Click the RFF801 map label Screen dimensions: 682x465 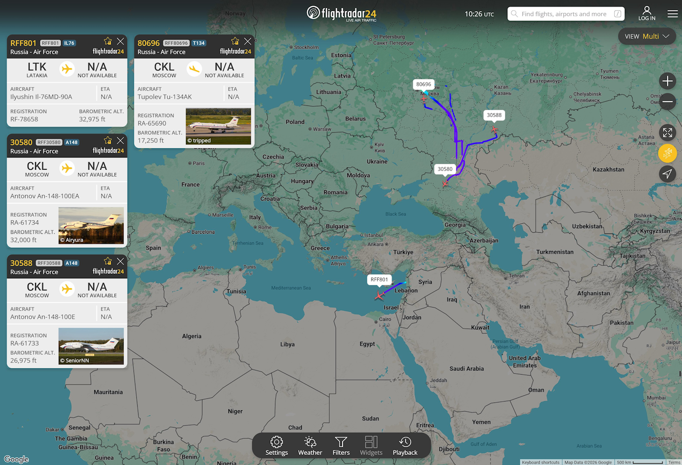tap(379, 280)
